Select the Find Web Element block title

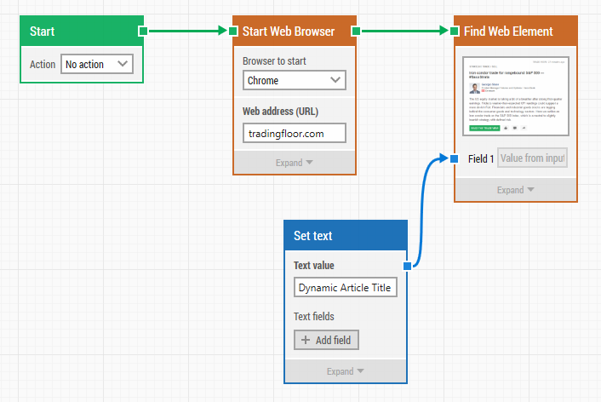point(508,32)
